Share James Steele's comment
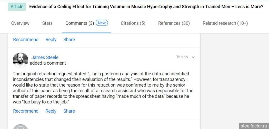Viewport: 269px width, 129px height. [x=69, y=111]
